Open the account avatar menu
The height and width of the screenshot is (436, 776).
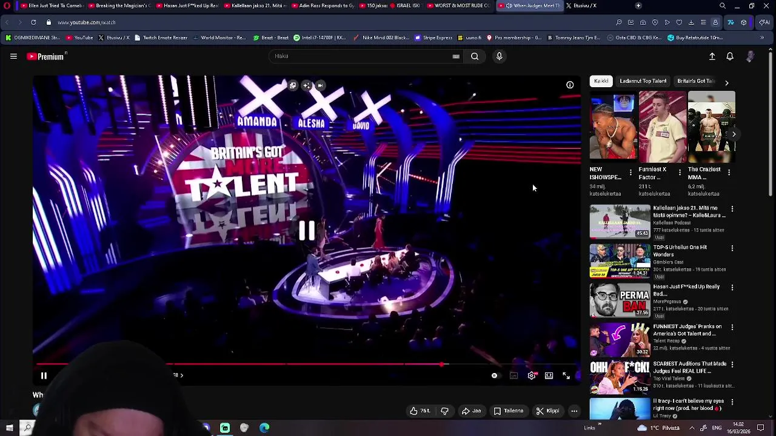click(x=751, y=56)
